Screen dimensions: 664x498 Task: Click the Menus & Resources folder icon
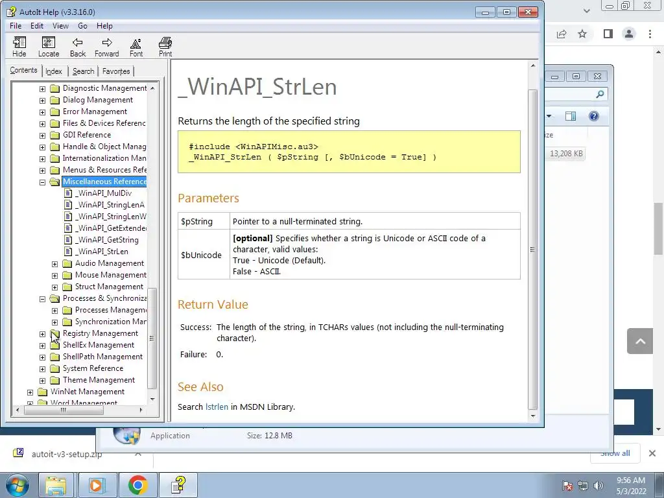(x=54, y=171)
